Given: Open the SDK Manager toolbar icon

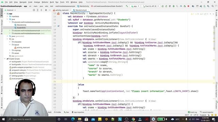Looking at the screenshot, I should point(208,6).
